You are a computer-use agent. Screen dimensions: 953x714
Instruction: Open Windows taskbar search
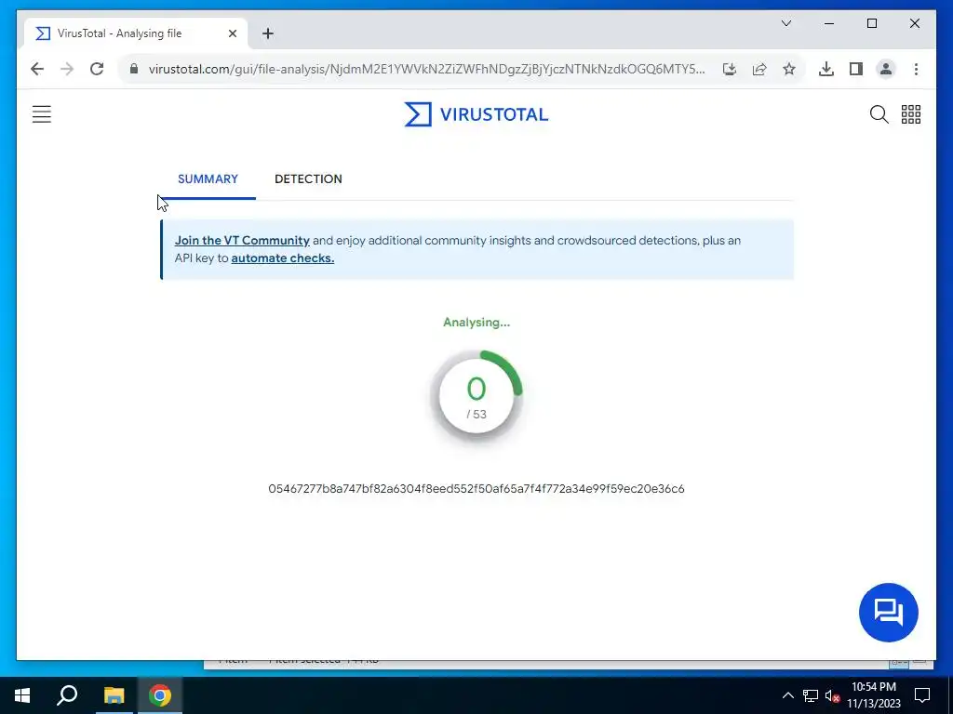point(67,695)
